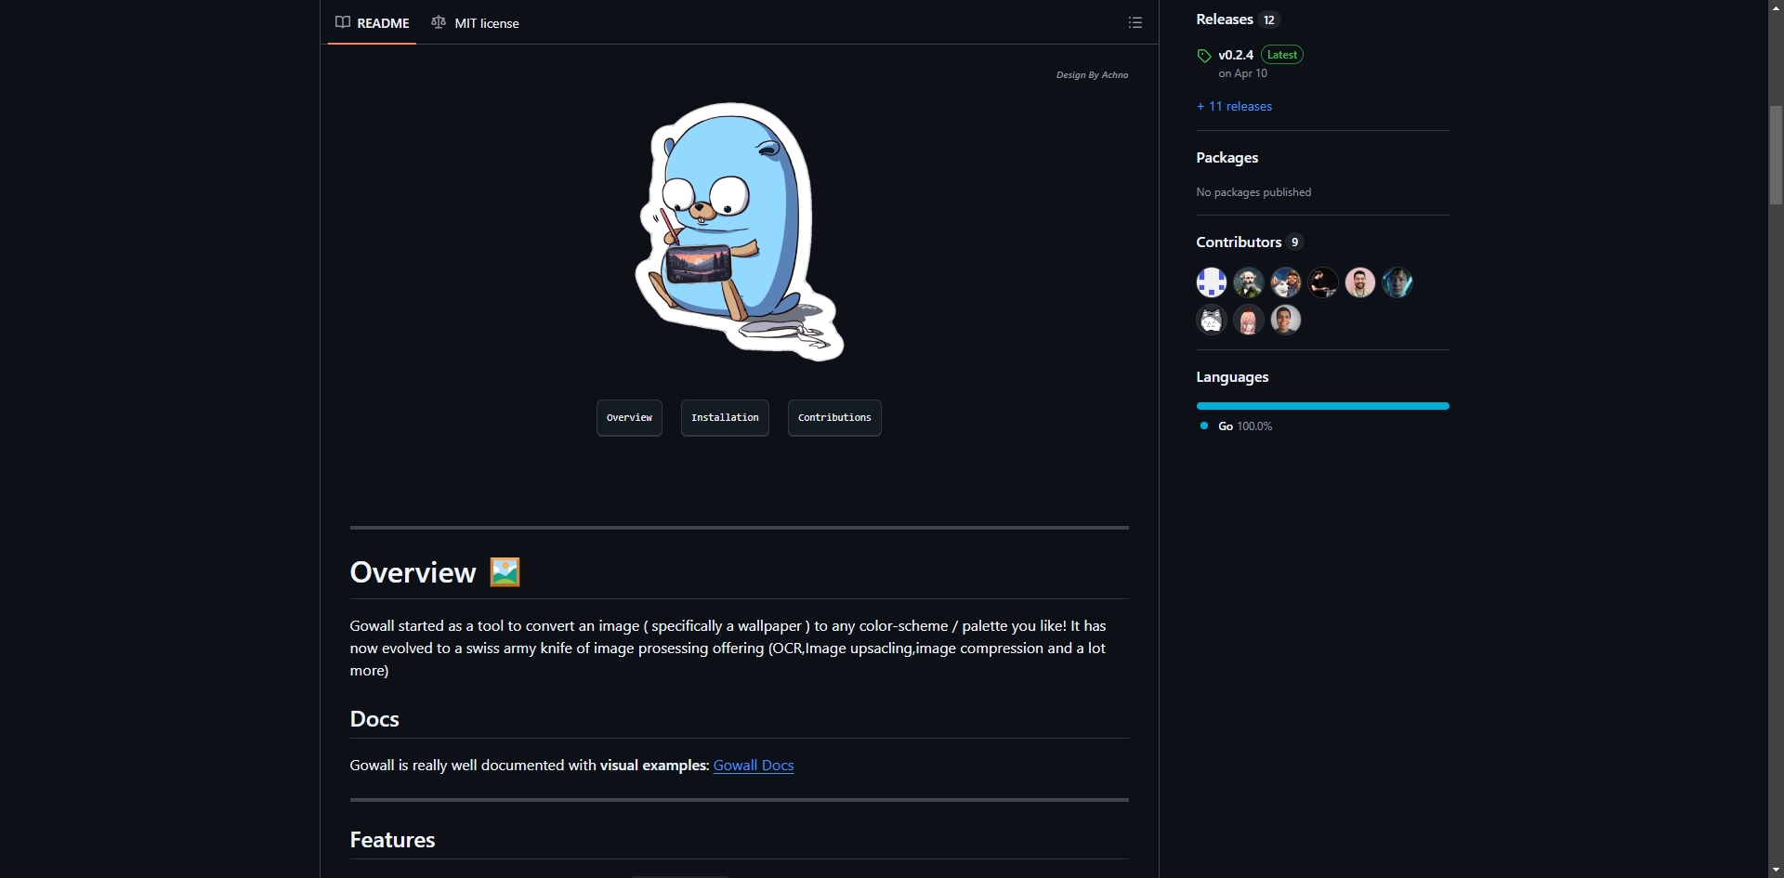Click the Languages section heading

tap(1232, 377)
